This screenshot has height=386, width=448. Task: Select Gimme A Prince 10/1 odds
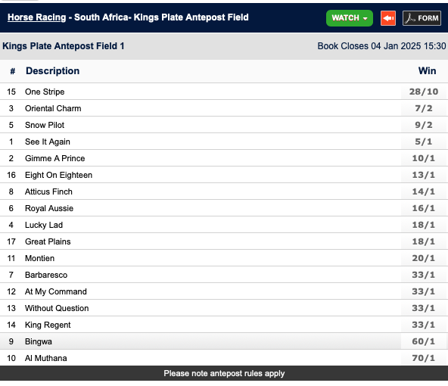(424, 158)
